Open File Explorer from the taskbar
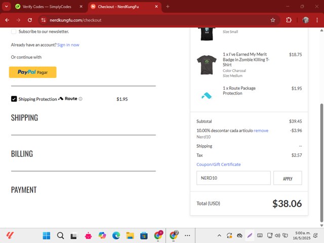This screenshot has height=243, width=324. [x=130, y=235]
